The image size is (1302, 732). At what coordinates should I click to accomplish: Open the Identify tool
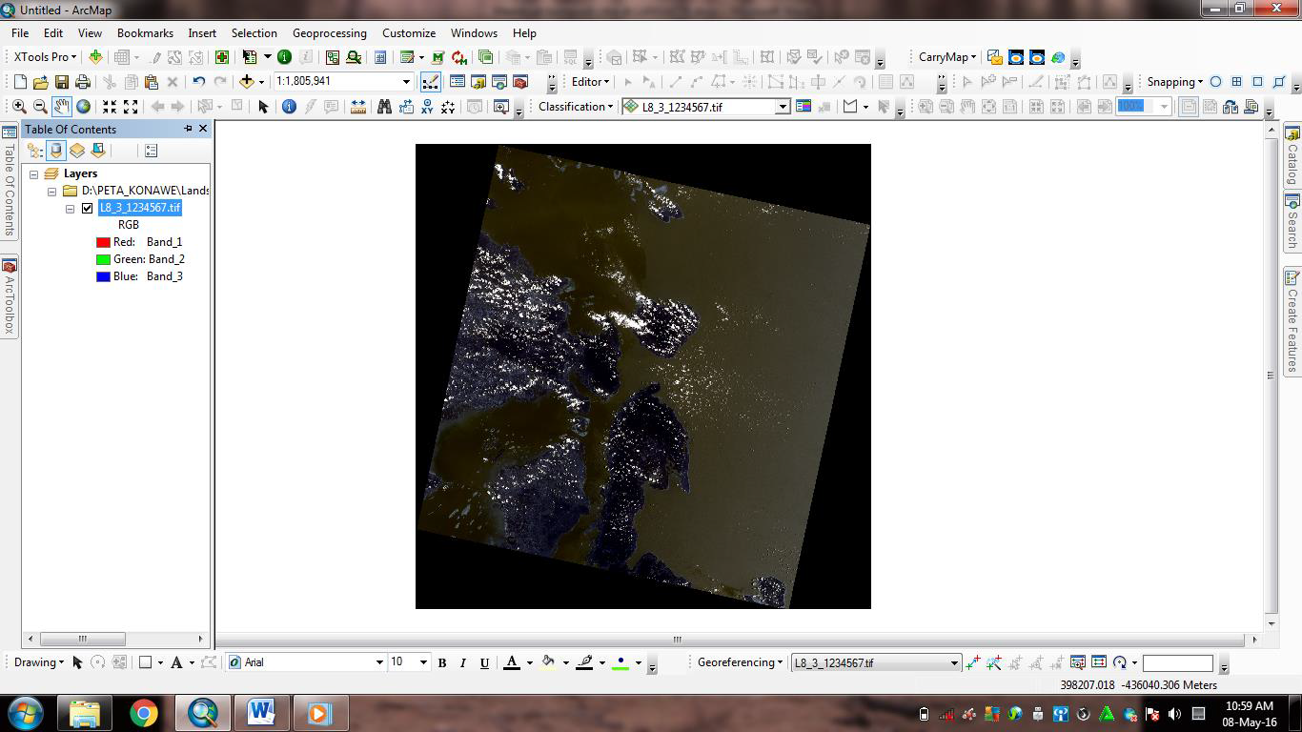click(290, 107)
